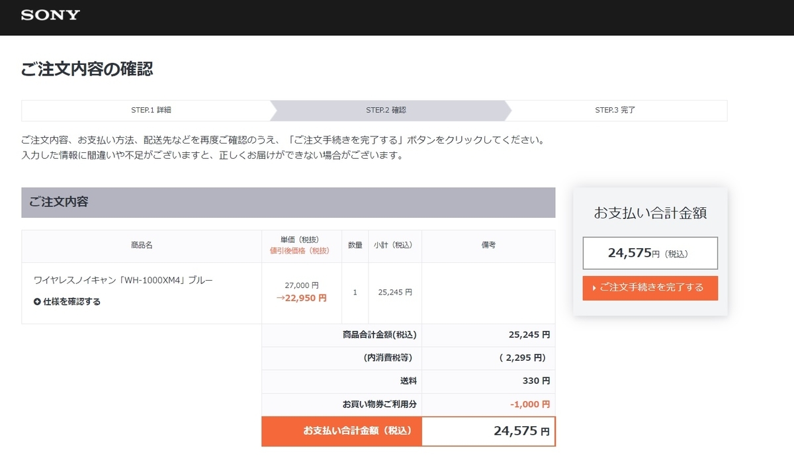Click the (内消費税等) row label
794x466 pixels.
[x=388, y=358]
